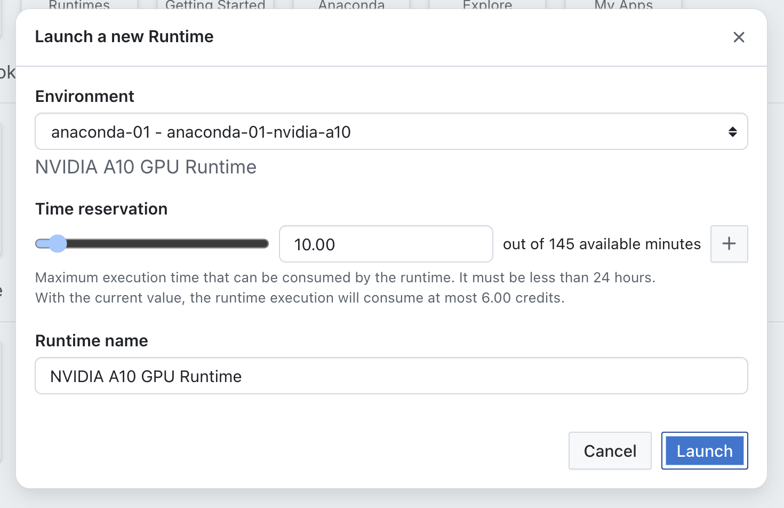Click the Launch a new Runtime title
This screenshot has width=784, height=508.
pos(124,36)
